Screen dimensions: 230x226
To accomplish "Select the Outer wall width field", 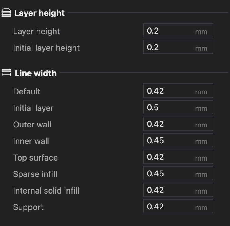I will (x=178, y=124).
